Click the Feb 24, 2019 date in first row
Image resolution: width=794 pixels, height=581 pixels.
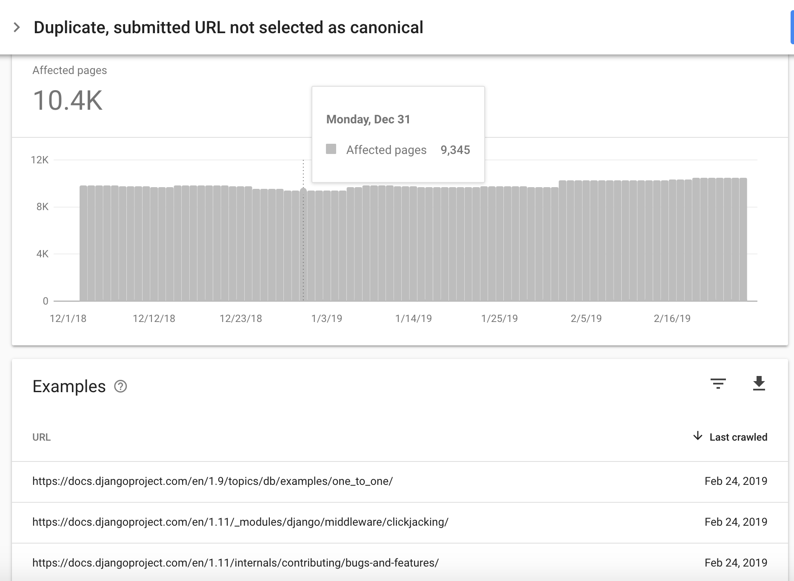tap(736, 481)
